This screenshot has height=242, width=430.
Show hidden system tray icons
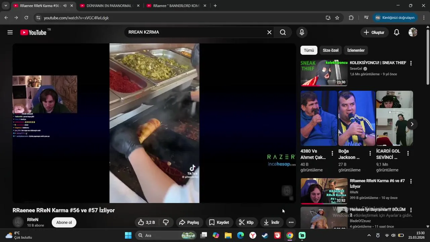click(369, 235)
